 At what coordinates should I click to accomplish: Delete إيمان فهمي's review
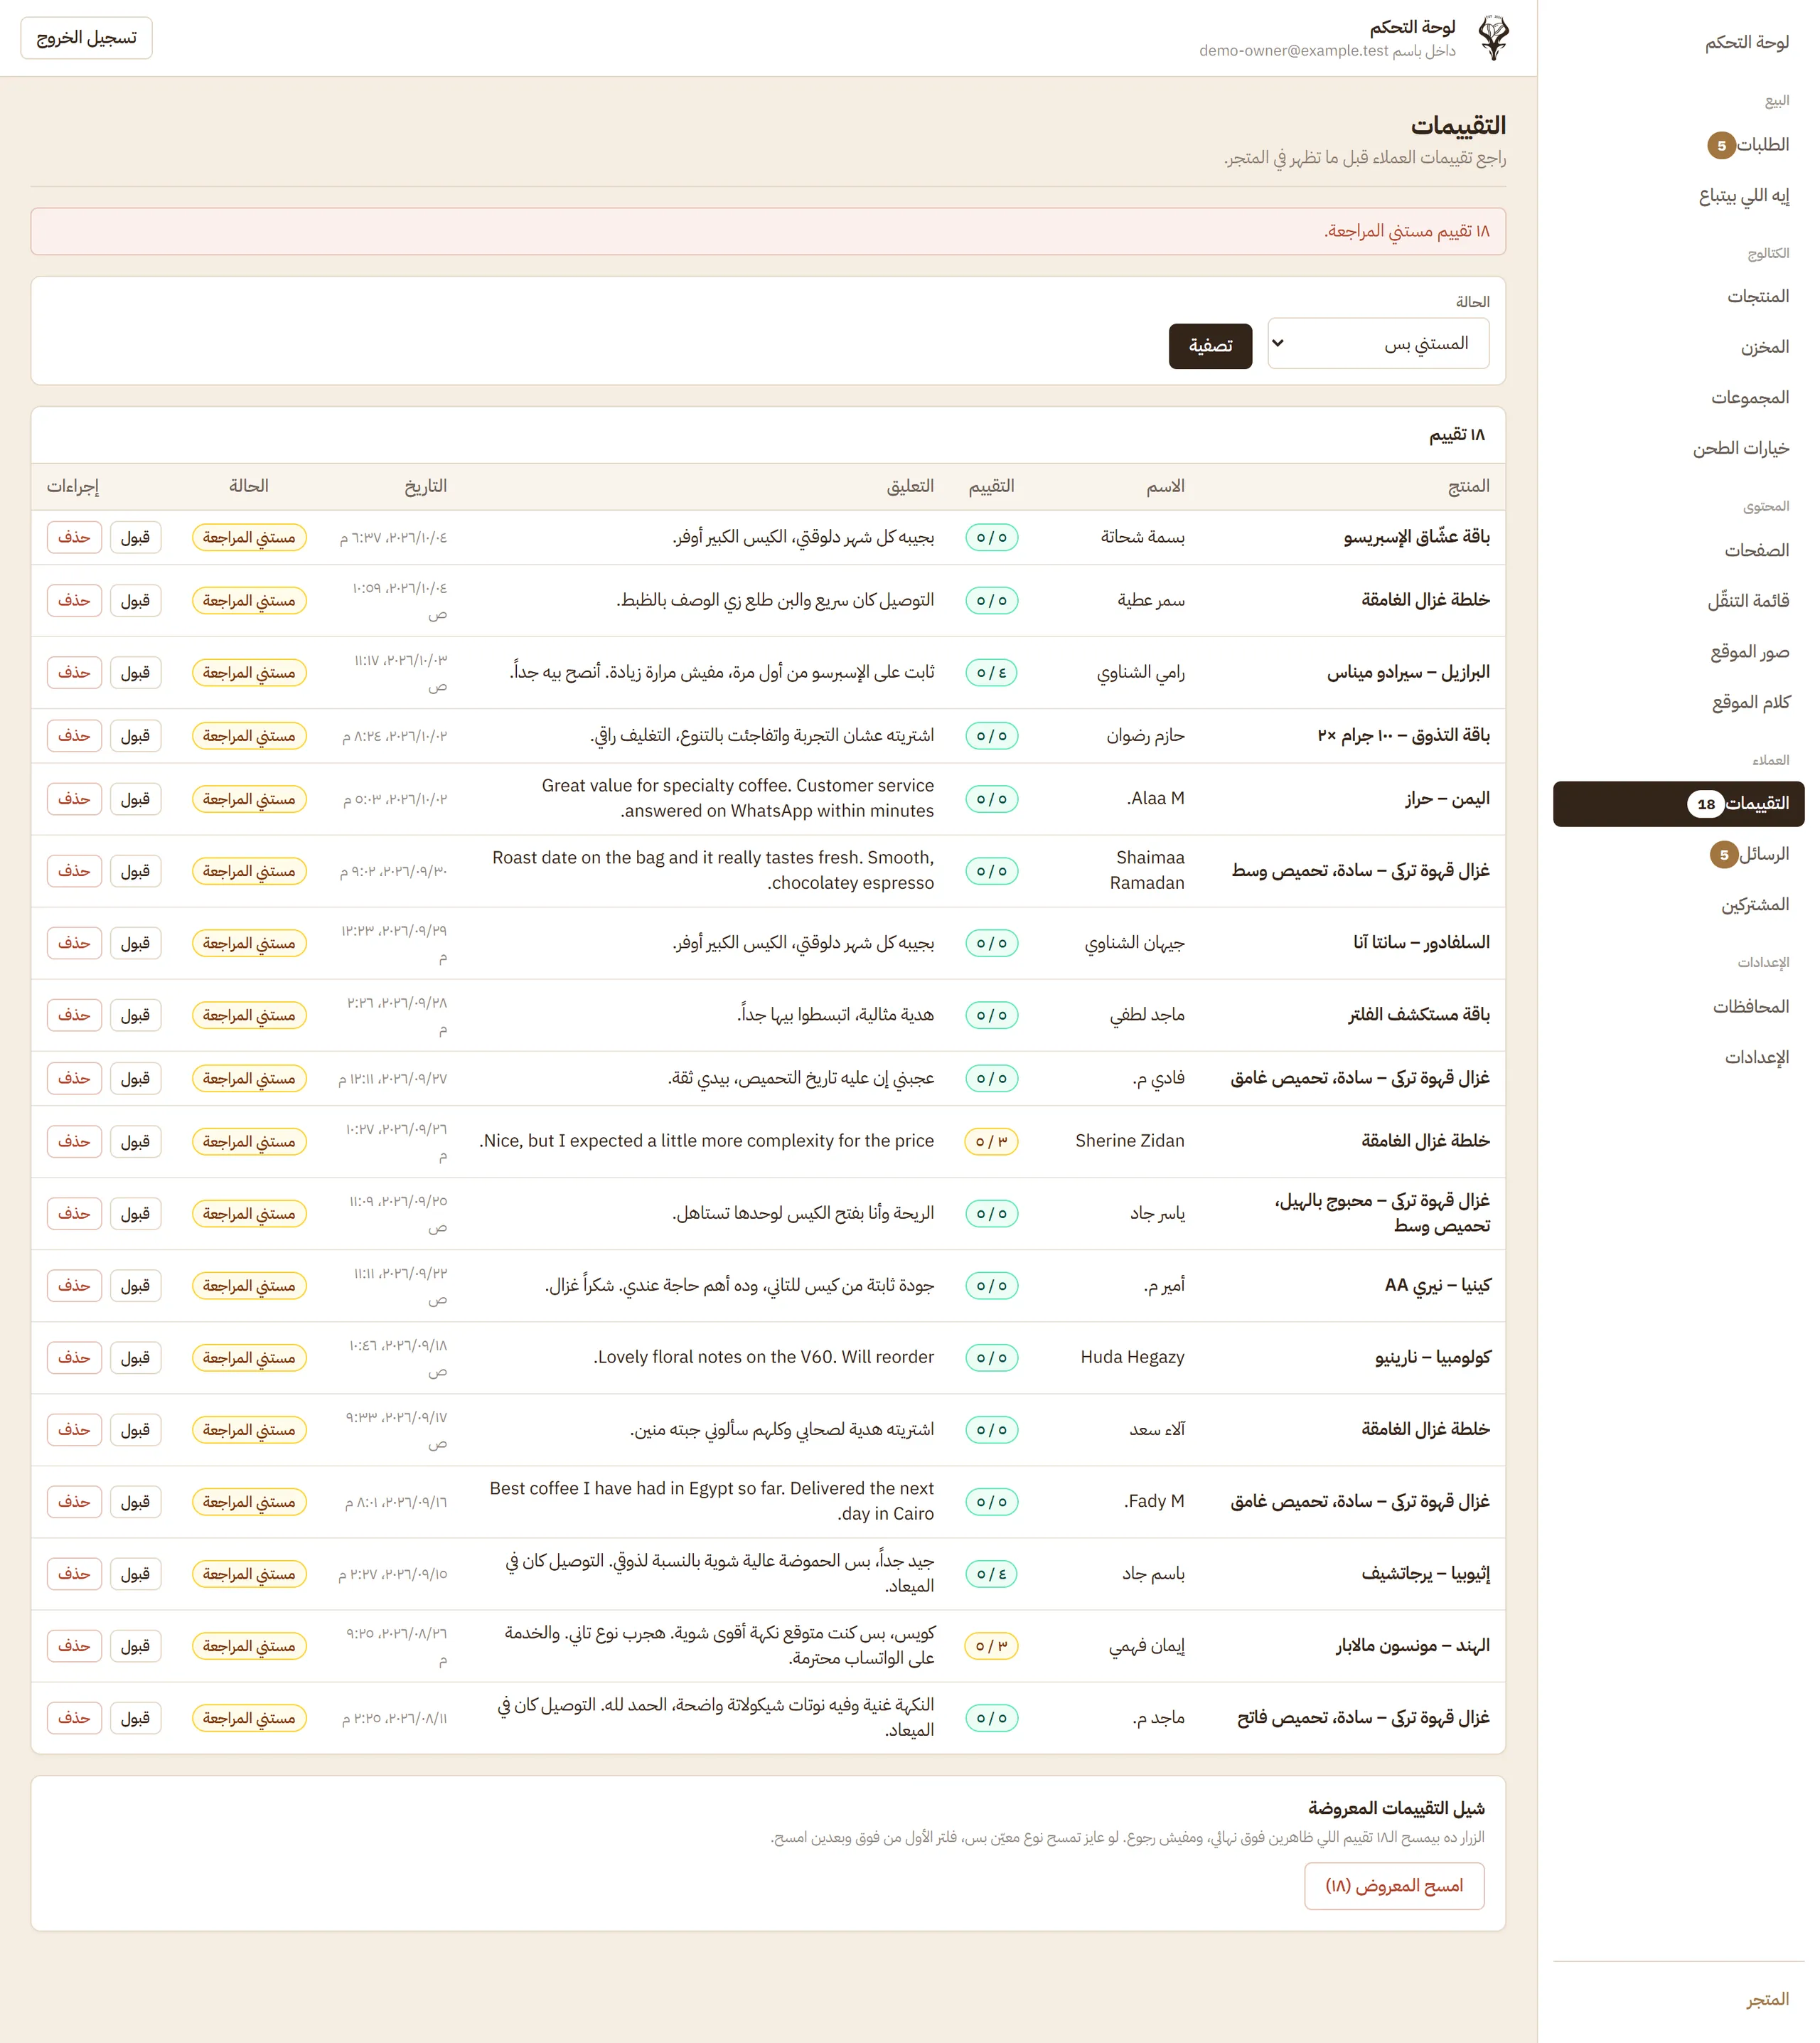click(74, 1646)
